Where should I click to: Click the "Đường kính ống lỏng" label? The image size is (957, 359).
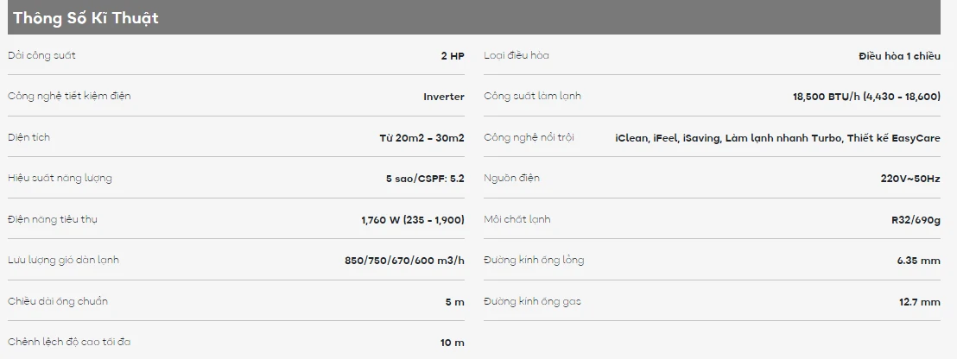534,261
